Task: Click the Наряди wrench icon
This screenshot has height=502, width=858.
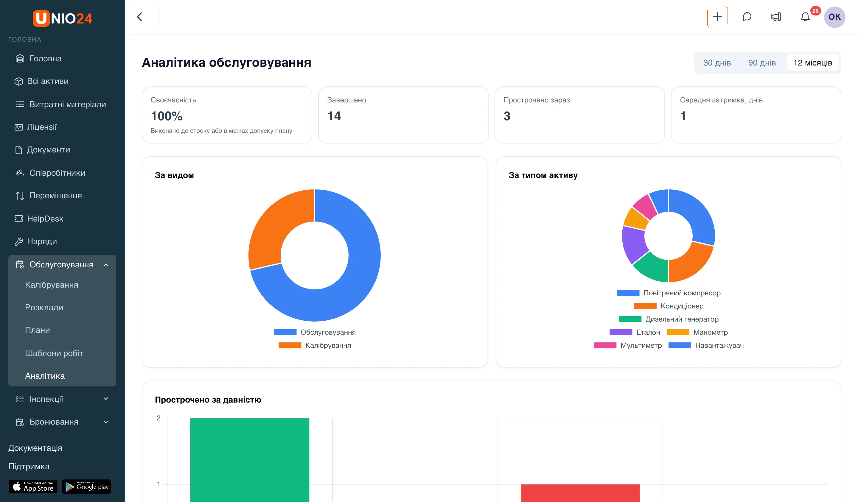Action: [x=18, y=241]
